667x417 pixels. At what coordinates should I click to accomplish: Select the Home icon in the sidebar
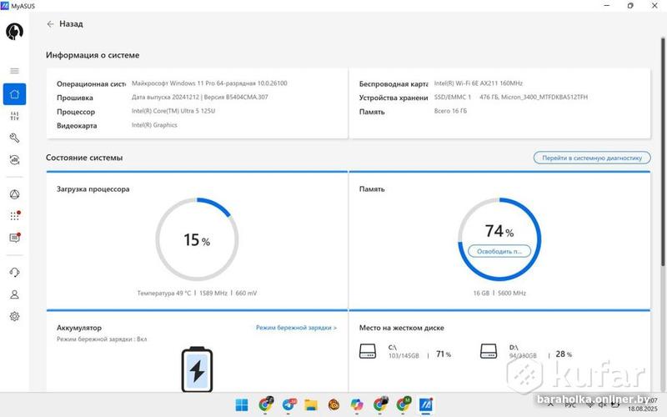tap(14, 94)
